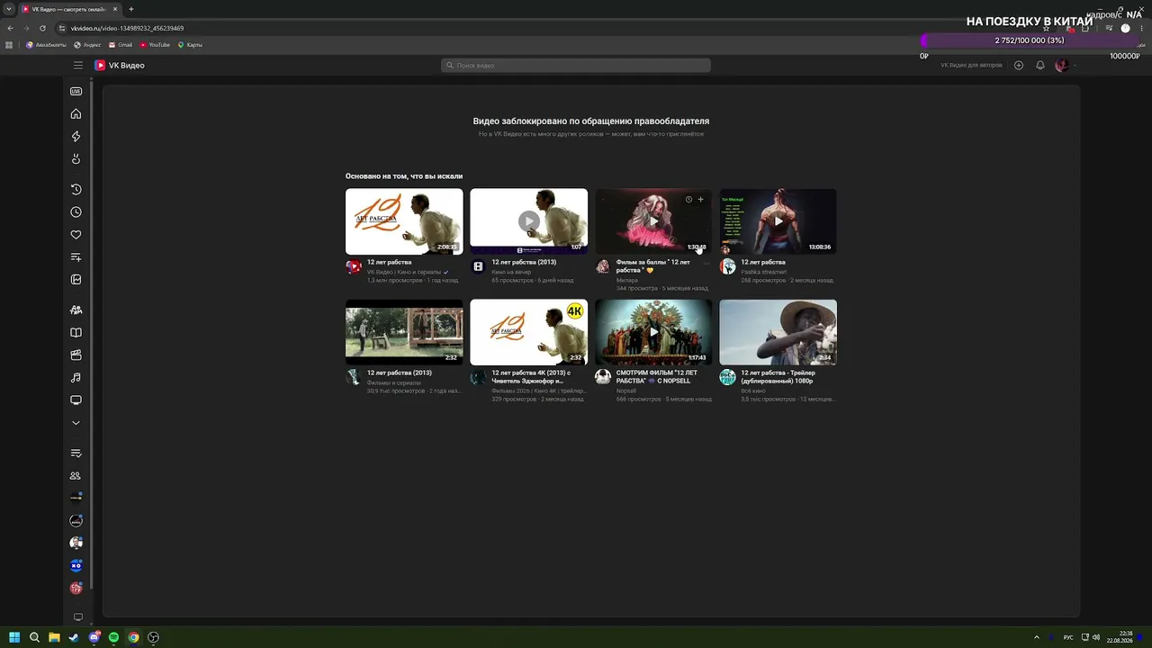
Task: Open the clapperboard movies sidebar icon
Action: (x=76, y=355)
